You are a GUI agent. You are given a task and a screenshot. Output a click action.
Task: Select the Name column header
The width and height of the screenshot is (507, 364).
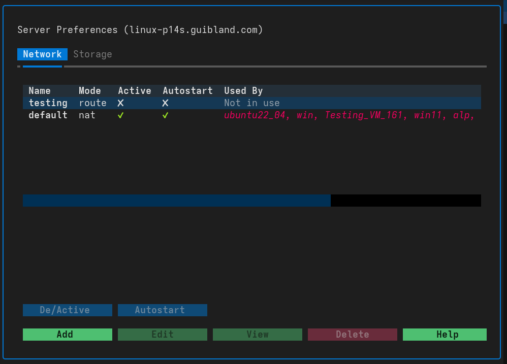(x=40, y=90)
